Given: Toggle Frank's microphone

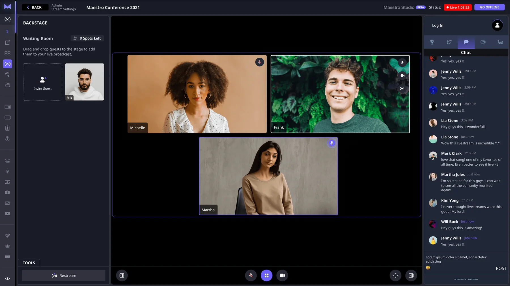Looking at the screenshot, I should [x=402, y=62].
